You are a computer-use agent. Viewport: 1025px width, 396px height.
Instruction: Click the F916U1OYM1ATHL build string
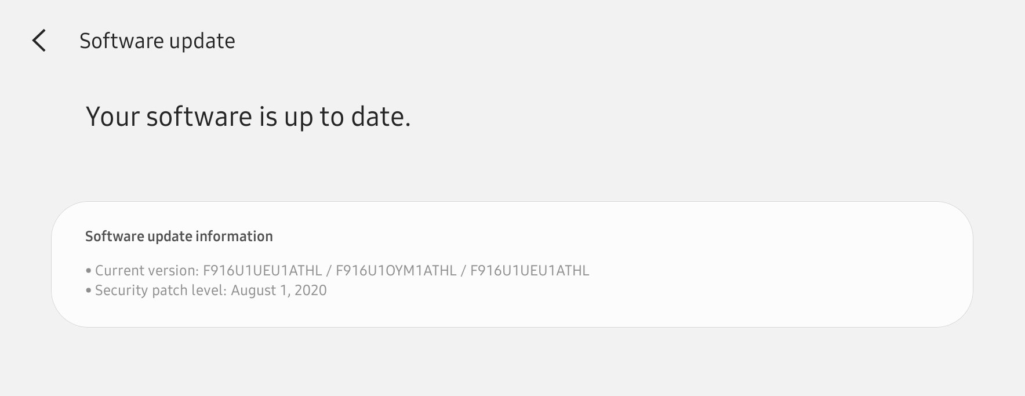coord(396,271)
